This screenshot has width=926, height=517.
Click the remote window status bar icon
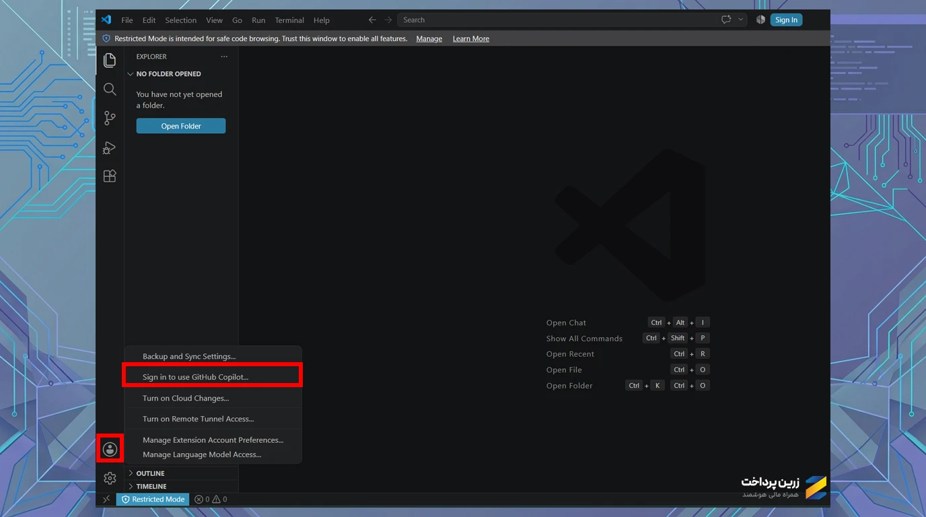click(x=106, y=499)
